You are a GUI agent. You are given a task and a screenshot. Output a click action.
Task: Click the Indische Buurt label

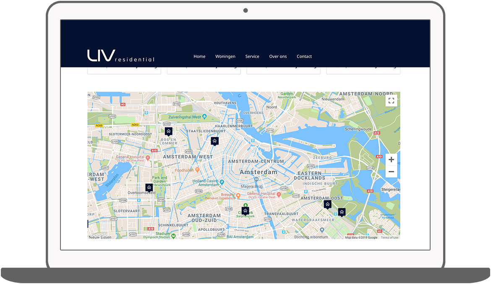point(320,184)
